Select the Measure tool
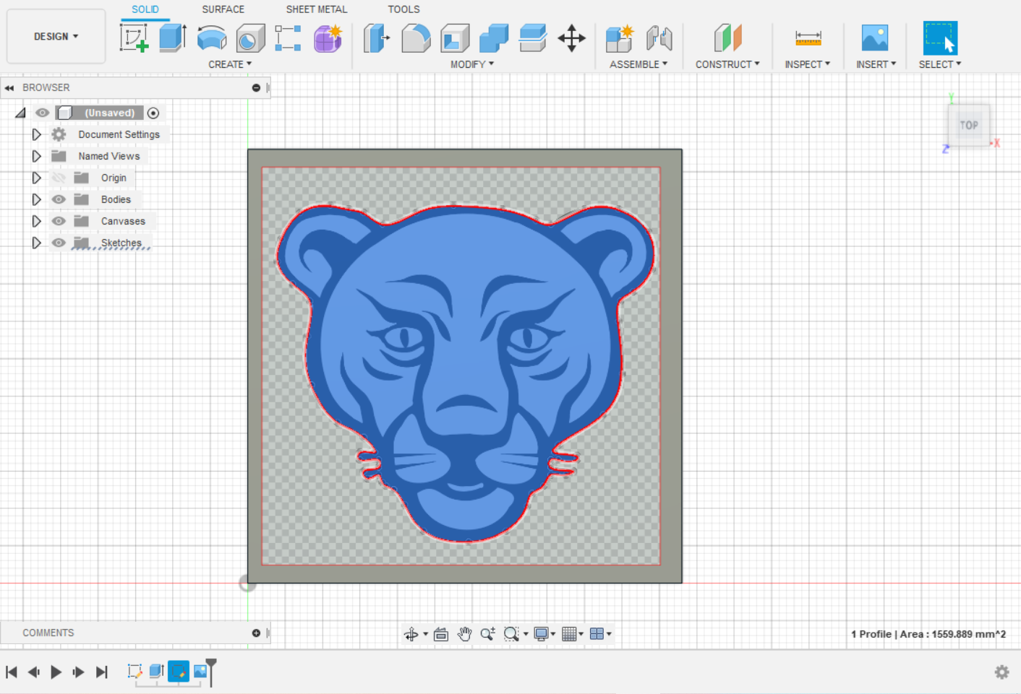The image size is (1021, 694). coord(808,38)
